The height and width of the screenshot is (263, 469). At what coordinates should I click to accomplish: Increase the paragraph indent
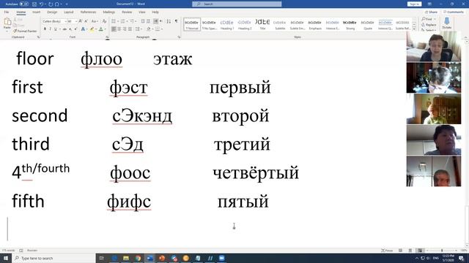point(148,21)
